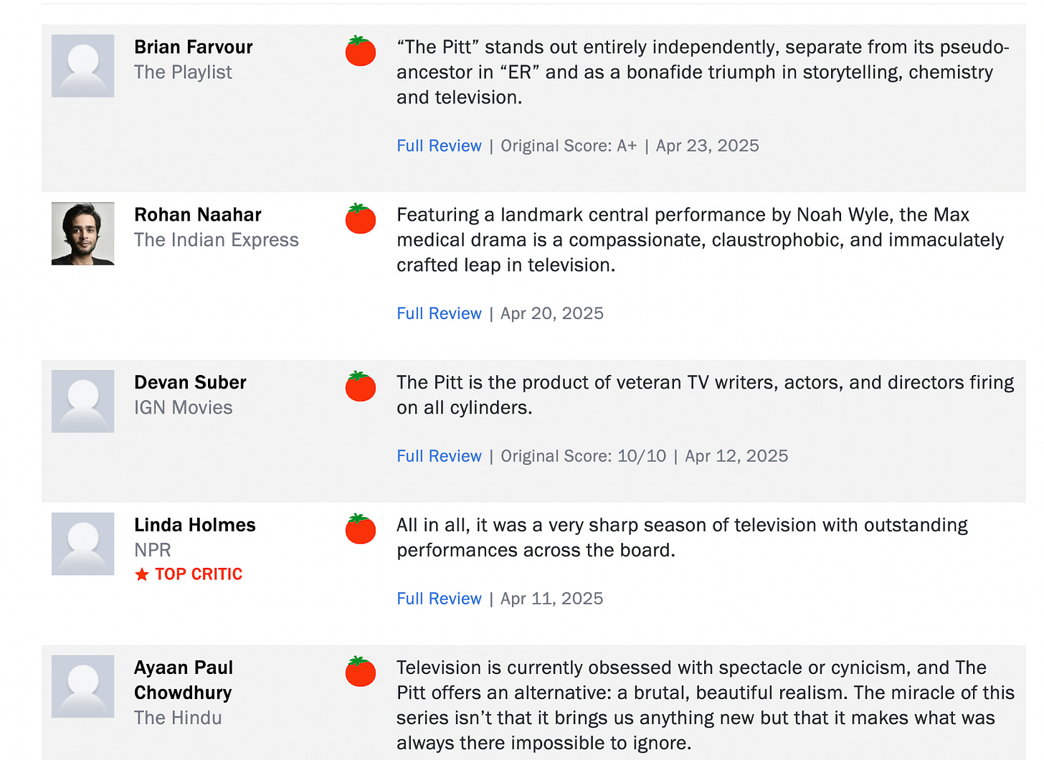Screen dimensions: 1044x760
Task: Click Linda Holmes's placeholder avatar
Action: click(x=83, y=544)
